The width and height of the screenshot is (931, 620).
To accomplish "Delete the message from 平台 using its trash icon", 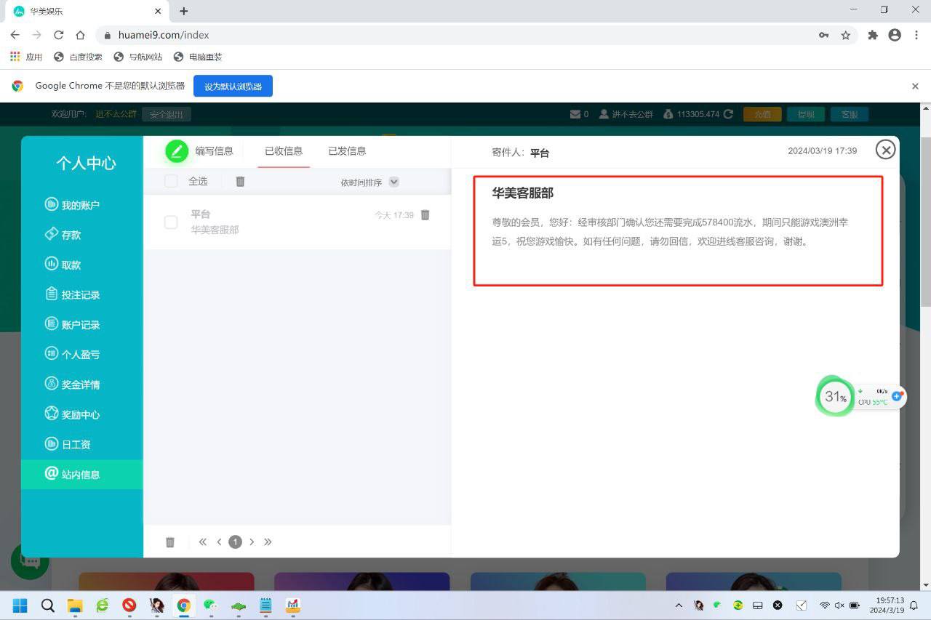I will click(425, 215).
